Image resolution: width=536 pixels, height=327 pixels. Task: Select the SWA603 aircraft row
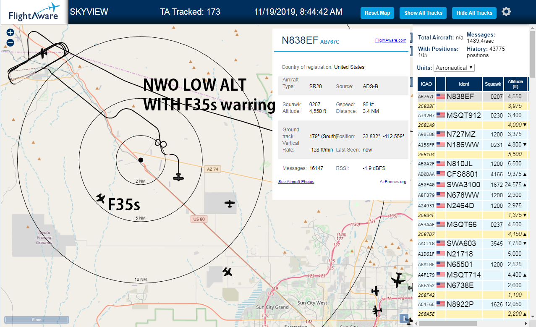473,243
